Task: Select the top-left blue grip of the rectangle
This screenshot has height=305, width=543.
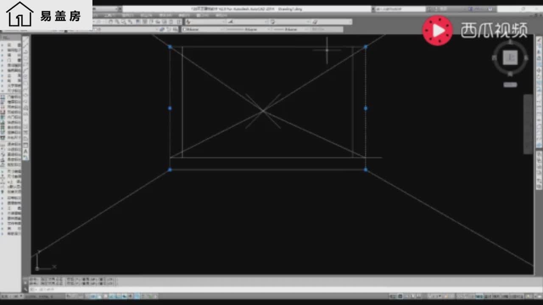Action: [170, 47]
